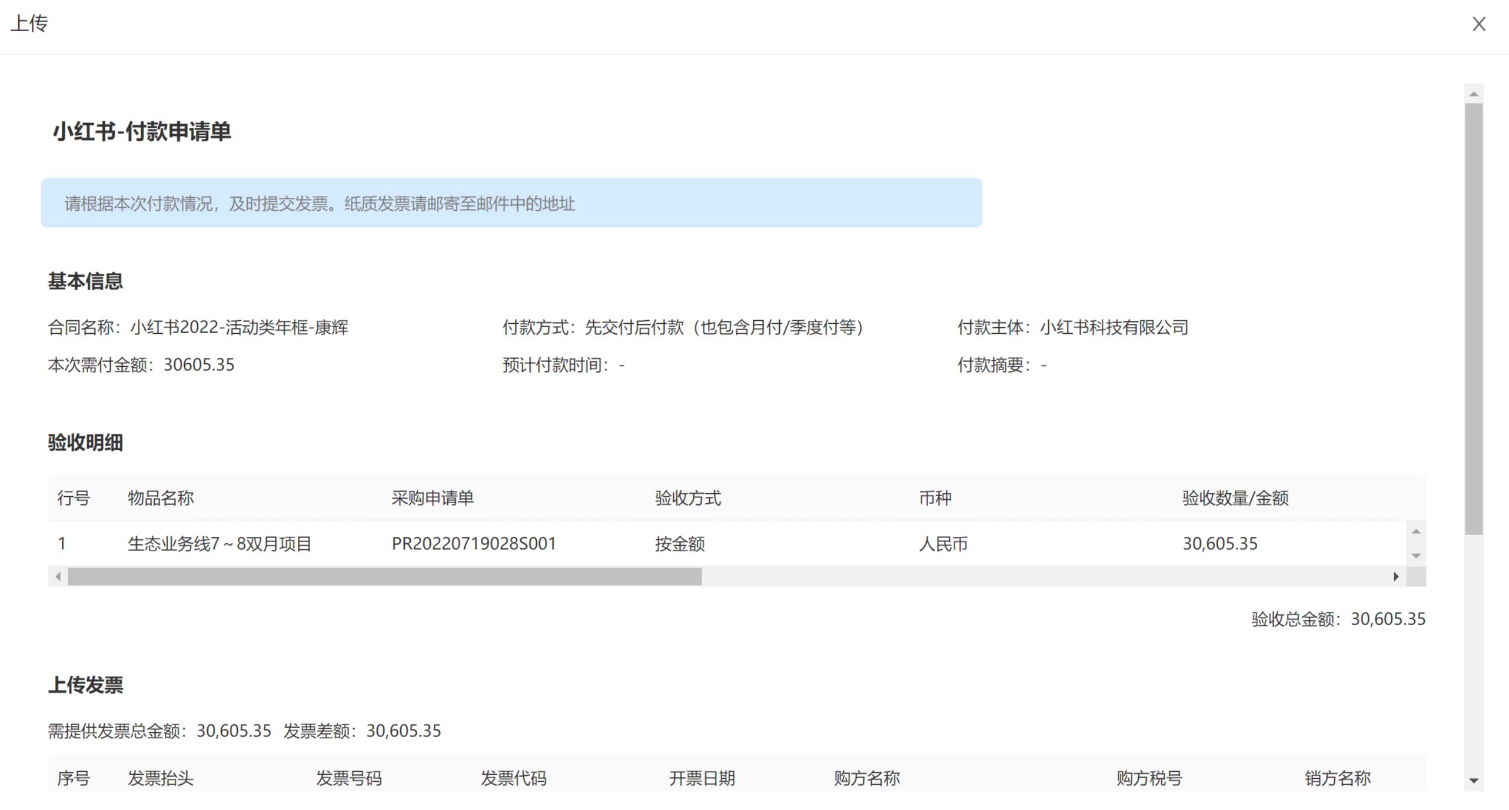Screen dimensions: 1509x810
Task: Select the PR20220719028S001 purchase request cell
Action: pos(474,543)
